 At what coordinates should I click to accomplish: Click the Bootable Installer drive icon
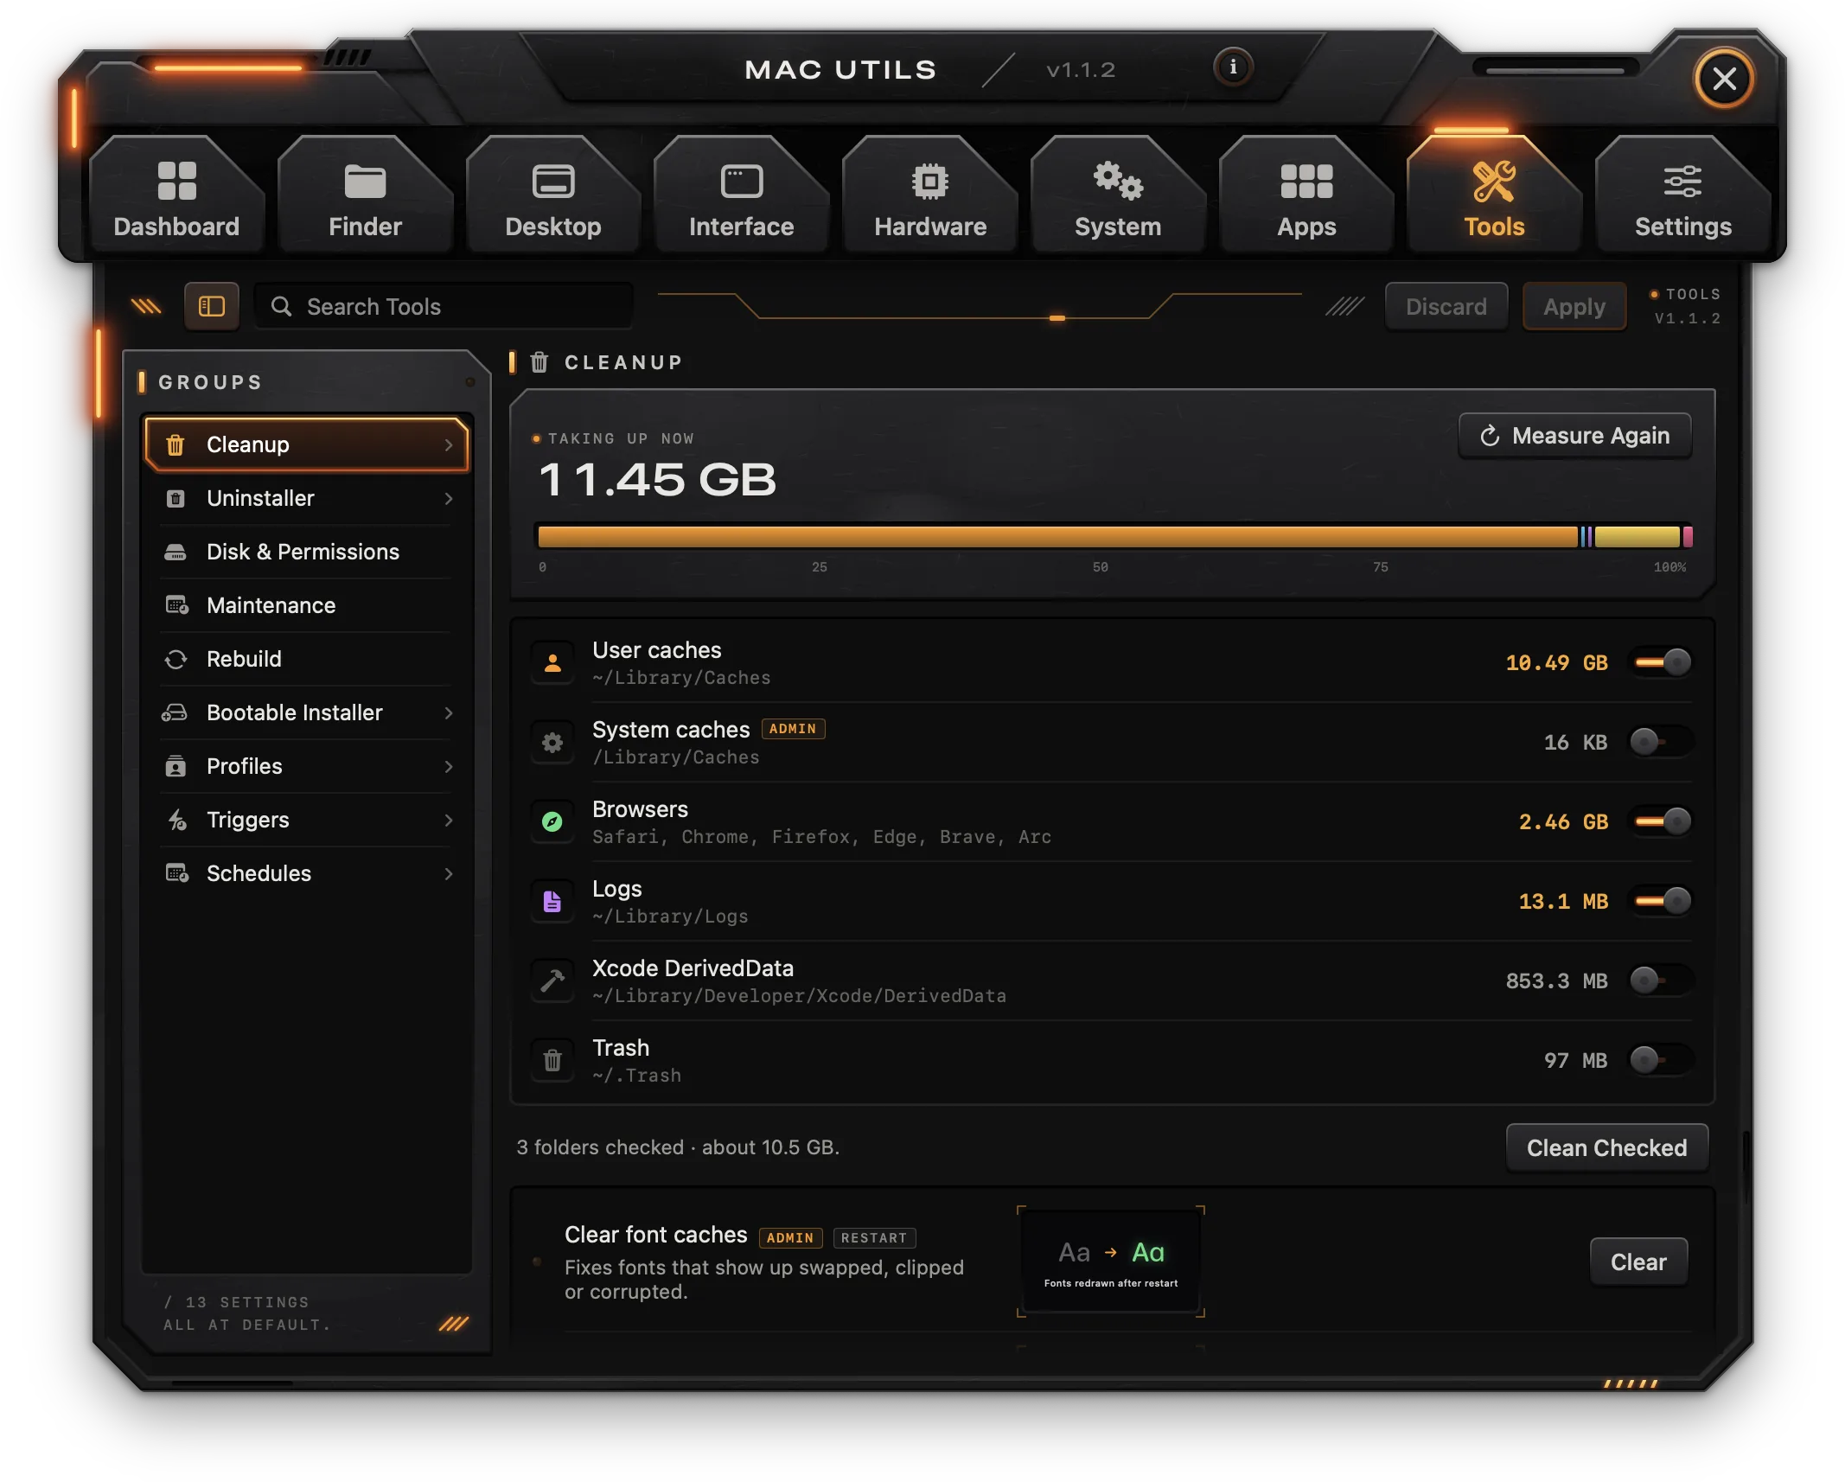(175, 712)
